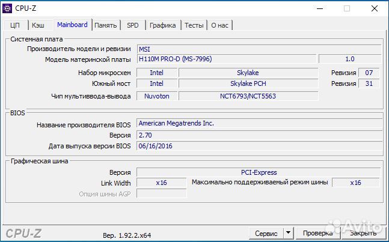Open the Тесты tab

tap(194, 25)
